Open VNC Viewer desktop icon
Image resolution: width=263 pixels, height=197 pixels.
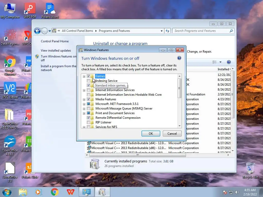(10, 91)
